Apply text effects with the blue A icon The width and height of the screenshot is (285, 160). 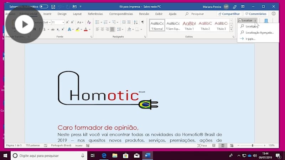[69, 30]
